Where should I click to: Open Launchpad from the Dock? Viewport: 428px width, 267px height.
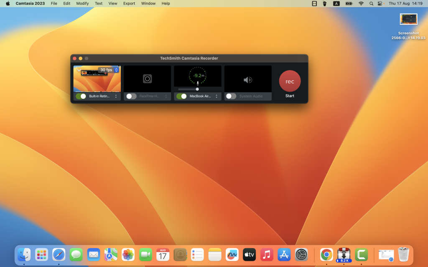click(x=41, y=255)
